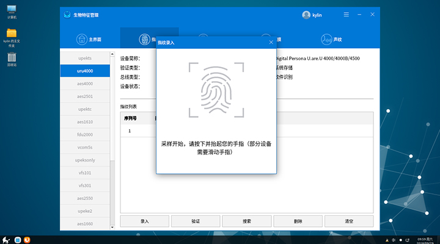Screen dimensions: 440x244
Task: Click the network tray icon
Action: point(407,240)
